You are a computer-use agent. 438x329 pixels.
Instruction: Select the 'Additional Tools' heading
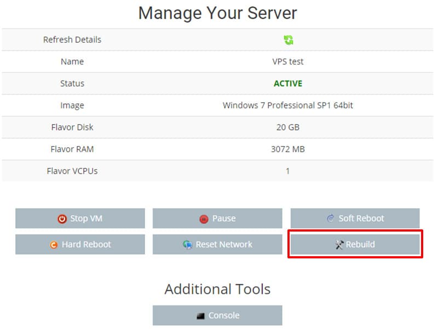click(x=217, y=289)
